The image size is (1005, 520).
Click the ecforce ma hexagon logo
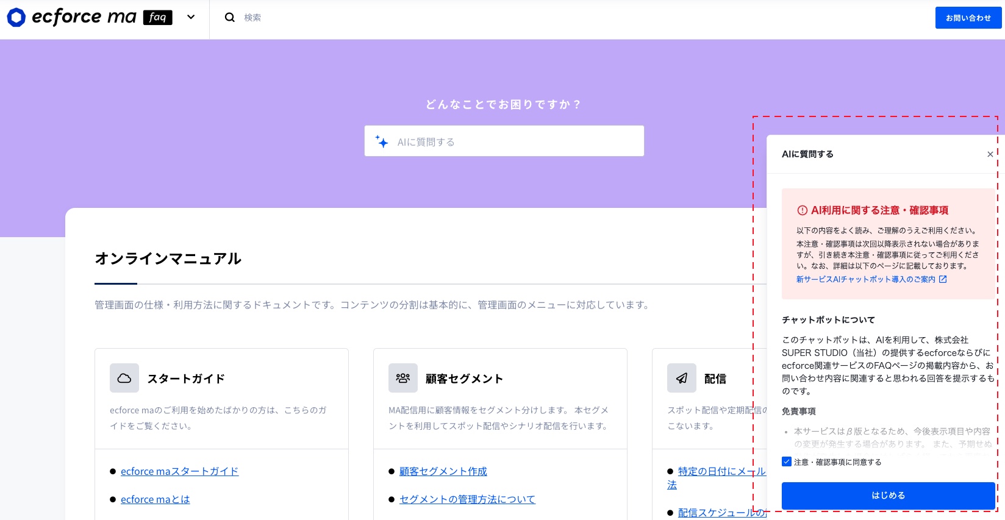(x=16, y=18)
